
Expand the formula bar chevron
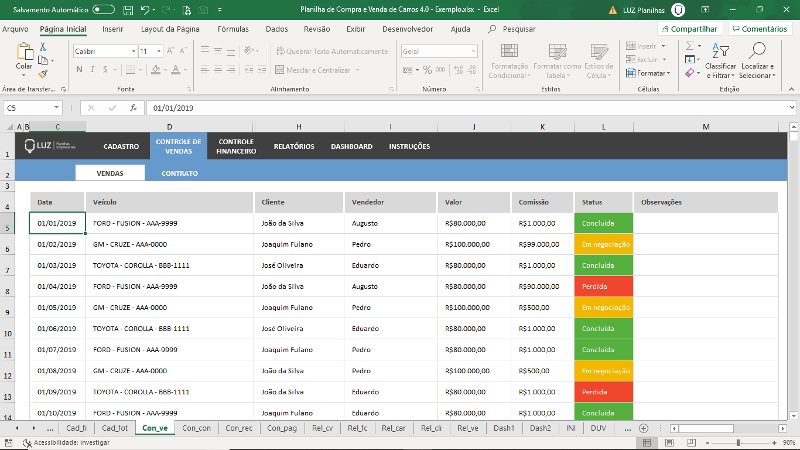tap(792, 108)
